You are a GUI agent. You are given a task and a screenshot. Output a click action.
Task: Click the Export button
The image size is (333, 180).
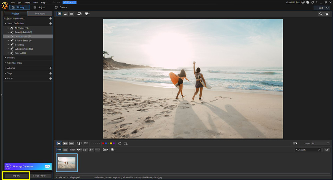click(70, 2)
